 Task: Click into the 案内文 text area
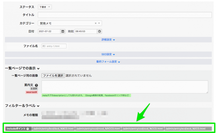coord(125,87)
